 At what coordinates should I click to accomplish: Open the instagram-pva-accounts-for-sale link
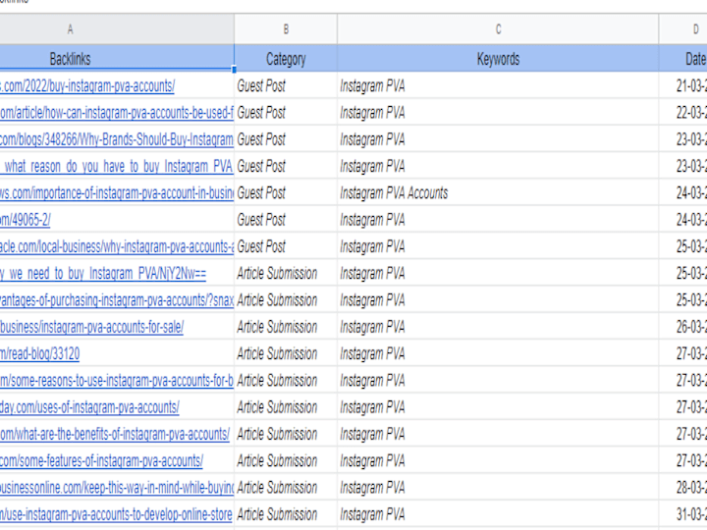point(92,327)
